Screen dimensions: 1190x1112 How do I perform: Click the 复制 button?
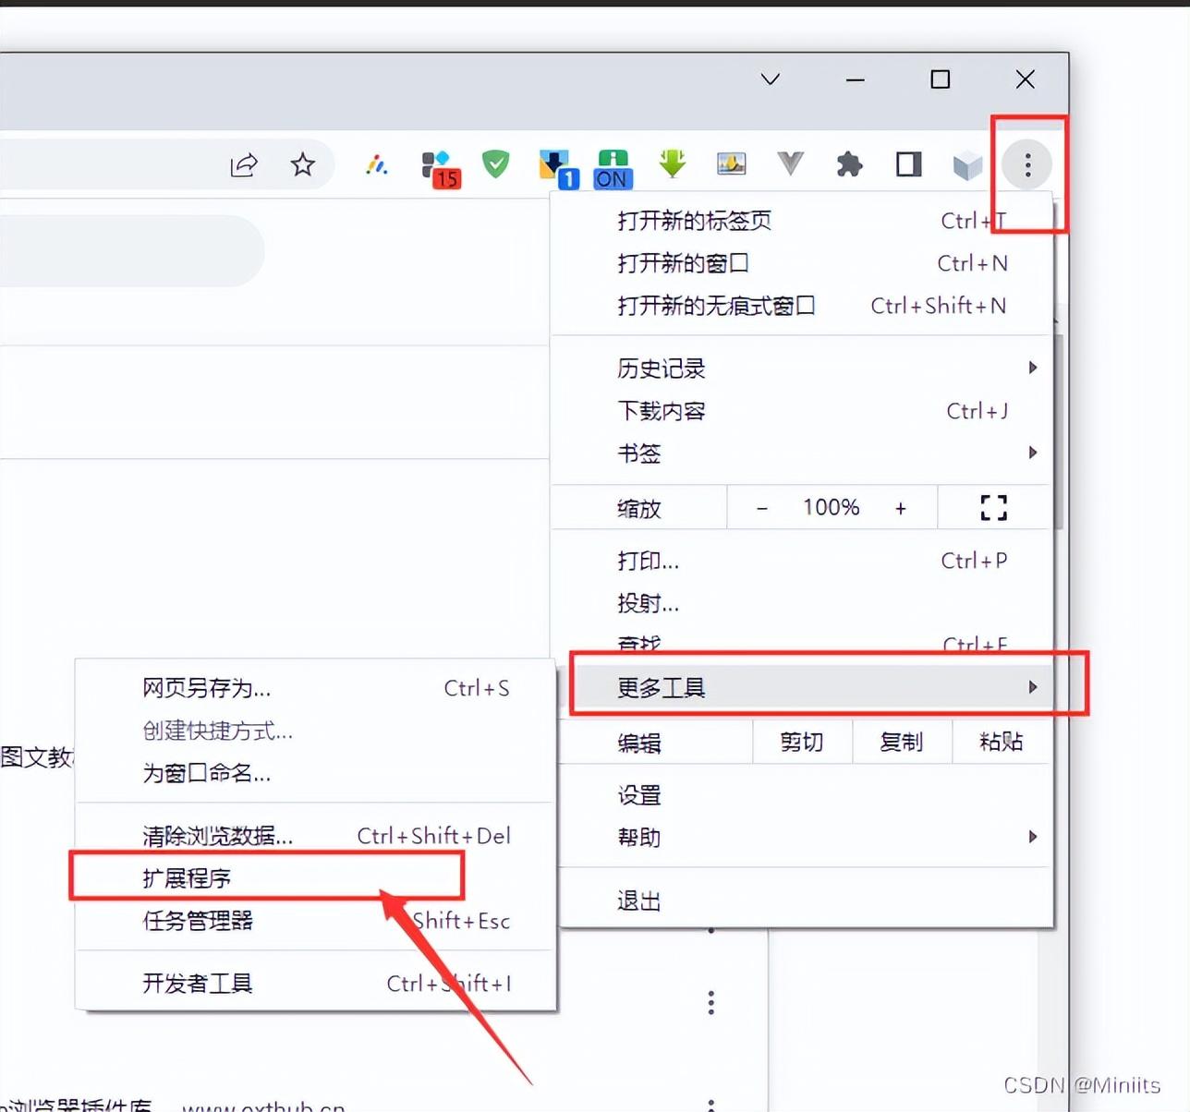pos(902,742)
